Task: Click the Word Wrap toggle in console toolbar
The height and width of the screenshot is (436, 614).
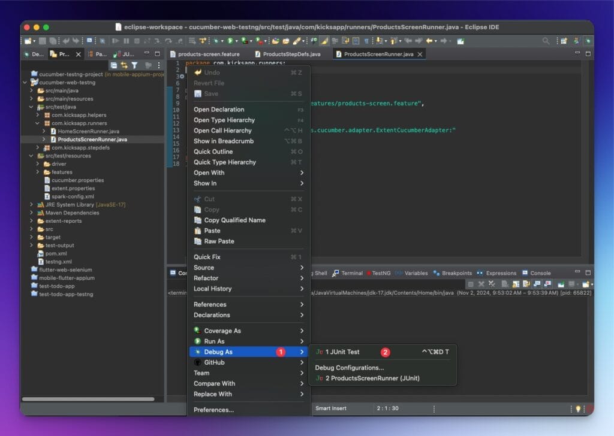Action: click(526, 284)
